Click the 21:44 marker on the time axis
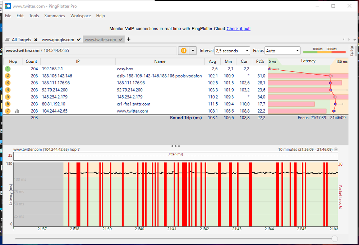Viewport: 359px width, 245px height. (x=269, y=229)
